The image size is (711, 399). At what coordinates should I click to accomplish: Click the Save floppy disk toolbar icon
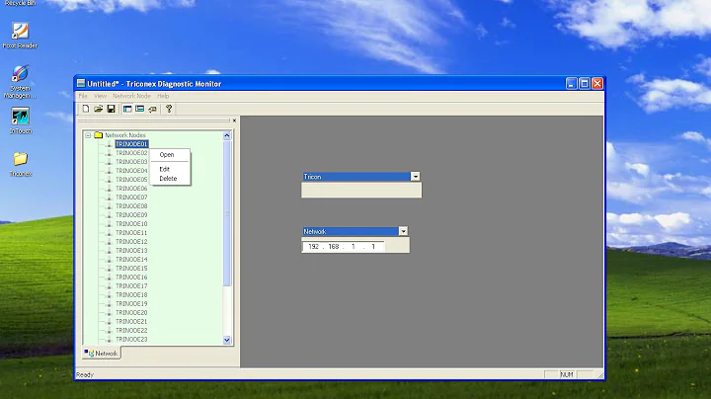pyautogui.click(x=111, y=109)
